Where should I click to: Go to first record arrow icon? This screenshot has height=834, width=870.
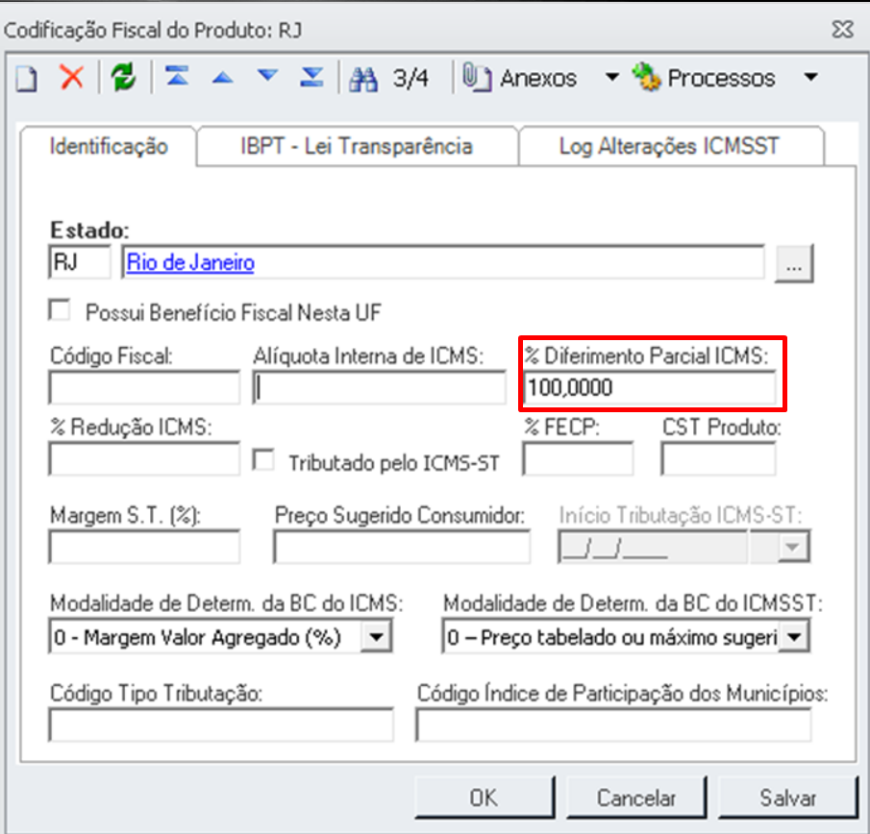177,77
